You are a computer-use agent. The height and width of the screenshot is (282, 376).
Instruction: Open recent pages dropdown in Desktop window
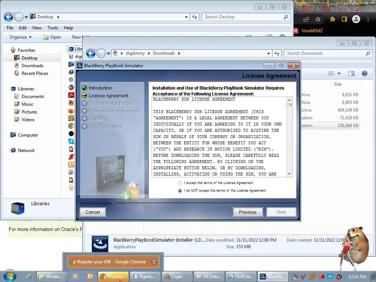coord(26,17)
